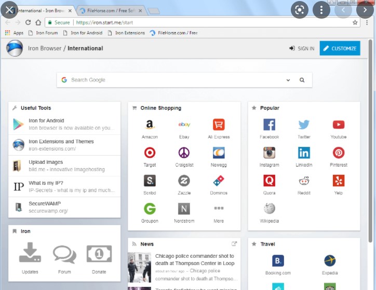This screenshot has width=376, height=290.
Task: Click the search magnifier icon
Action: (302, 80)
